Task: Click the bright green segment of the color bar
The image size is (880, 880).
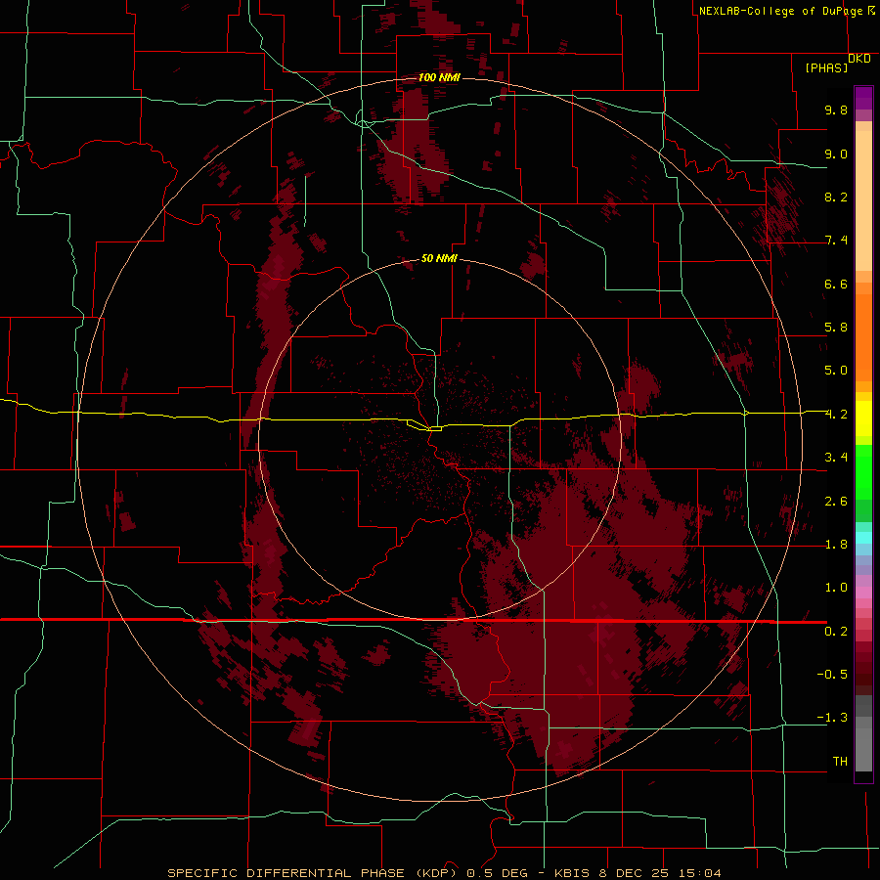Action: [863, 471]
